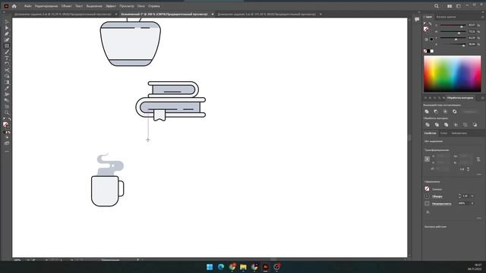The height and width of the screenshot is (273, 486).
Task: Apply Exclude shape mode
Action: [454, 111]
